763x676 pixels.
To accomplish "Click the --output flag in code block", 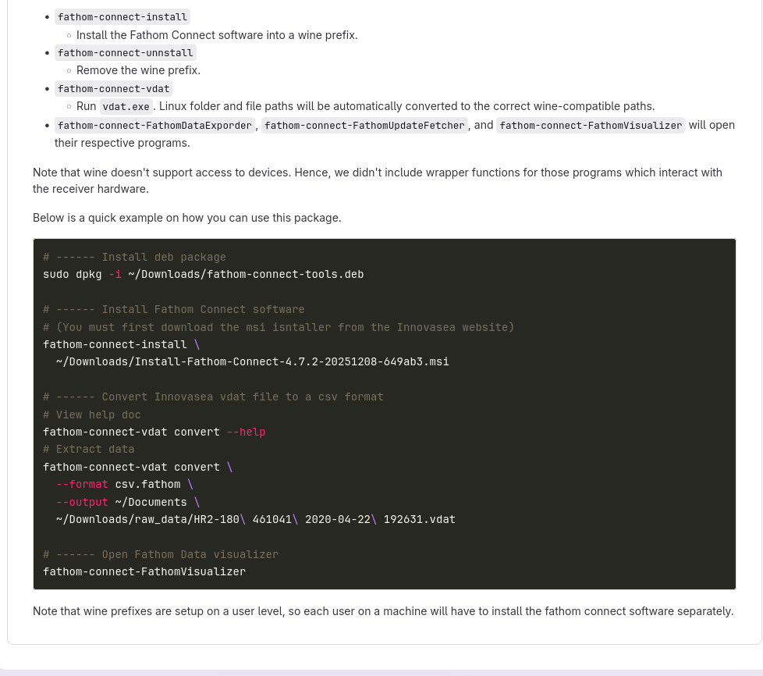I will (82, 502).
